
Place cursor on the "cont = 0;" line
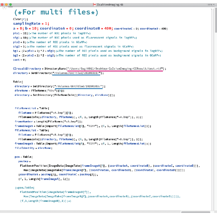pos(19,60)
